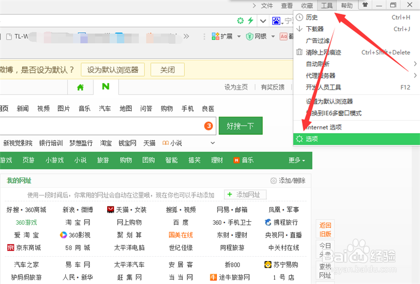Click 设为主页 link
Screen dimensions: 420x284
point(236,87)
